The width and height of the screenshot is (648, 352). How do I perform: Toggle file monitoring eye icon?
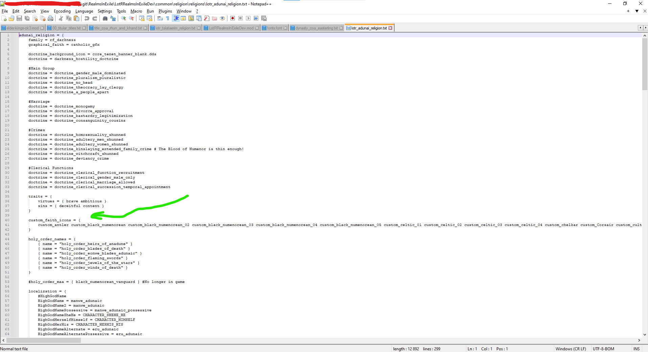click(222, 18)
